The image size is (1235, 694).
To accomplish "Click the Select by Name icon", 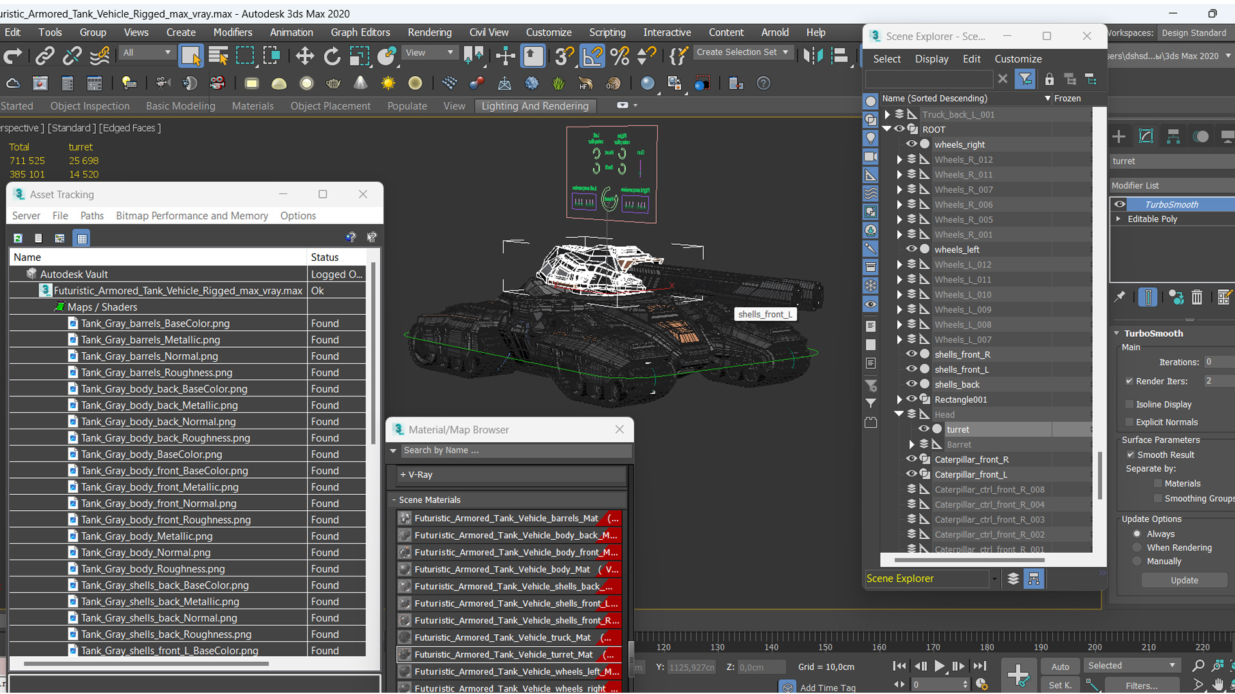I will pos(218,56).
